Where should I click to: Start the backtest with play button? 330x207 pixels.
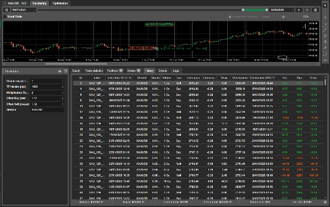click(x=299, y=10)
